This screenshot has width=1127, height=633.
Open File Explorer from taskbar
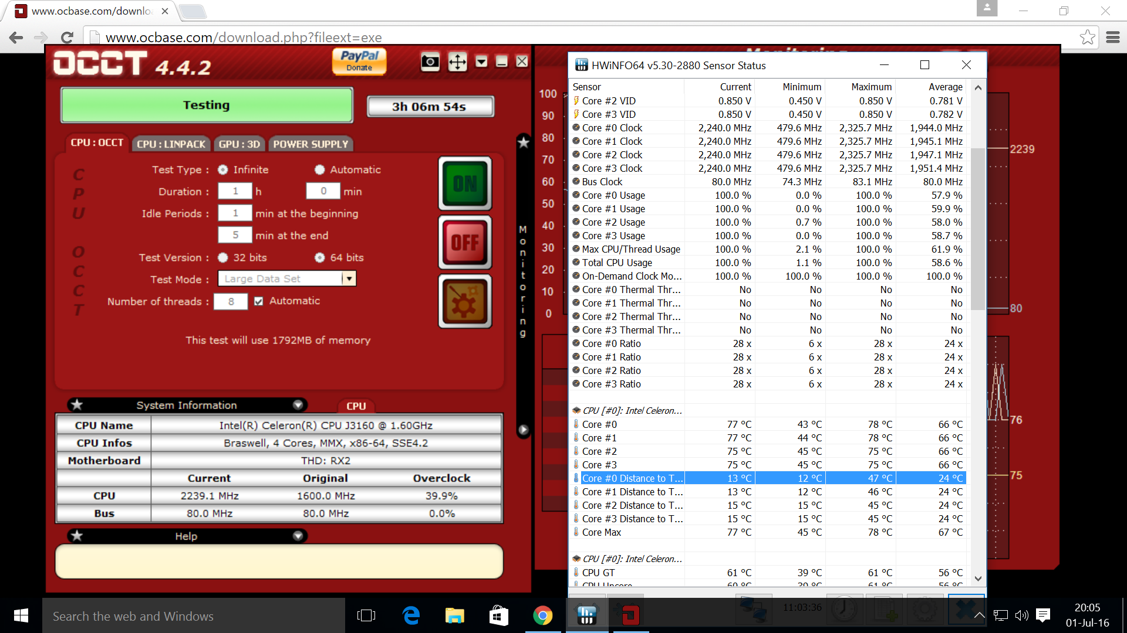[x=455, y=615]
